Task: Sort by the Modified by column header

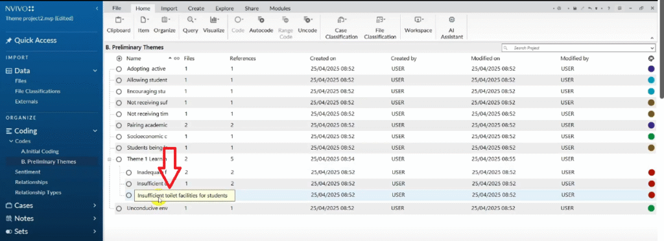Action: click(575, 58)
